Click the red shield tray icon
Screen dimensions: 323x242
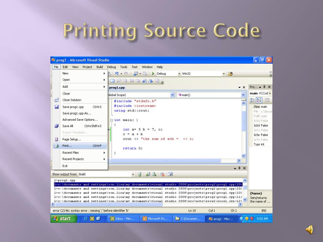tap(252, 219)
